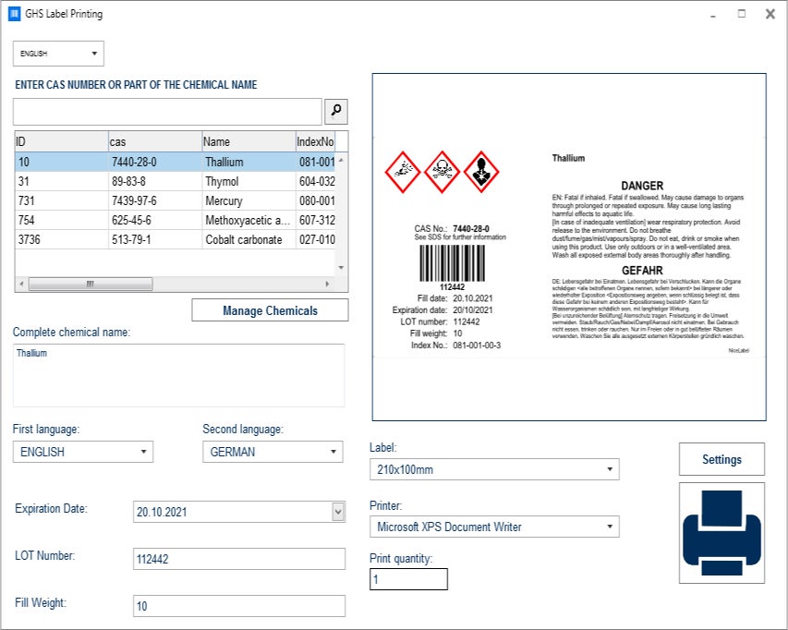Click the Print quantity field
This screenshot has height=630, width=788.
[408, 579]
